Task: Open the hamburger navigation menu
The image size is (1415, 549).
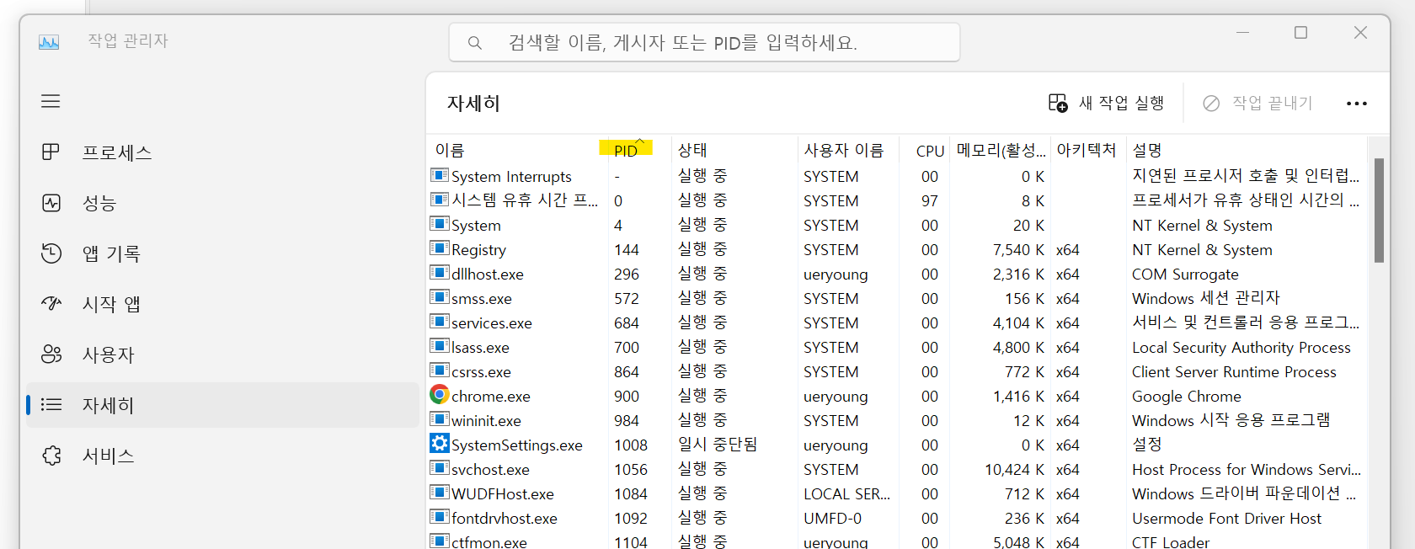Action: (51, 101)
